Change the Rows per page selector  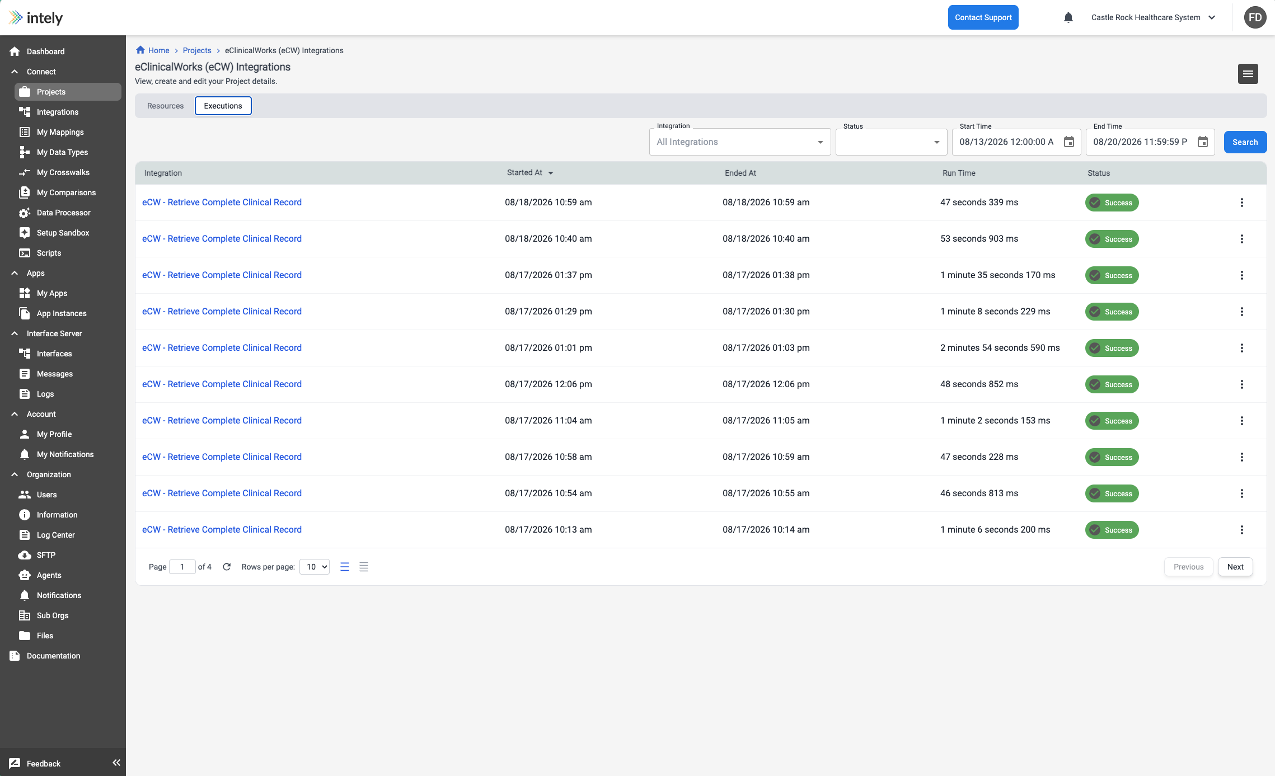click(x=315, y=567)
